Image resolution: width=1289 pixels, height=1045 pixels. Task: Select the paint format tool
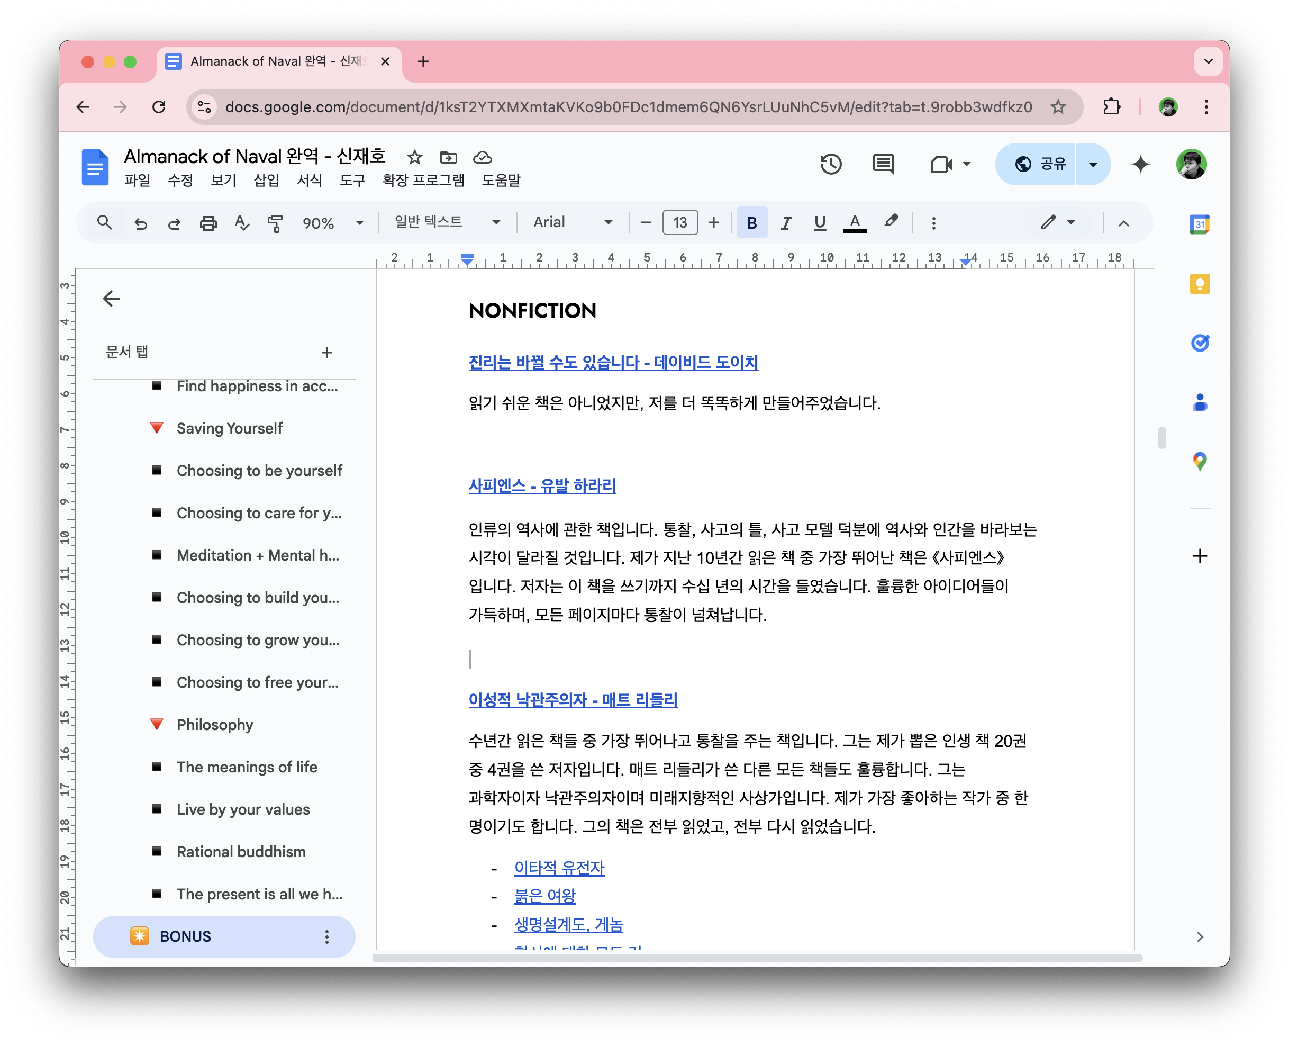pyautogui.click(x=275, y=223)
